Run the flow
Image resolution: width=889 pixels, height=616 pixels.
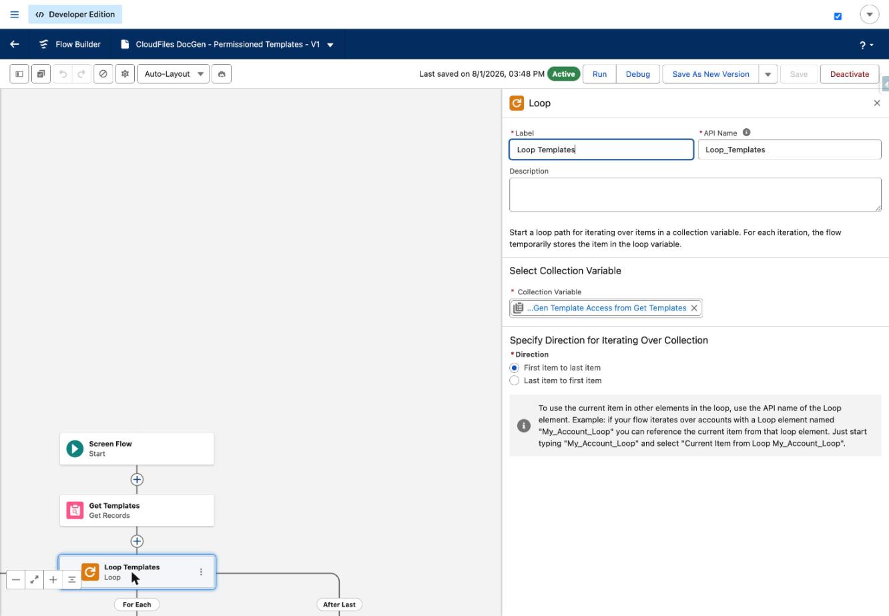tap(599, 74)
